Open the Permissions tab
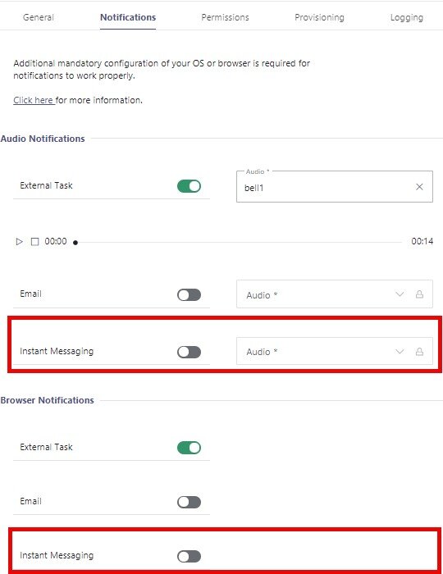Image resolution: width=443 pixels, height=574 pixels. pos(225,17)
